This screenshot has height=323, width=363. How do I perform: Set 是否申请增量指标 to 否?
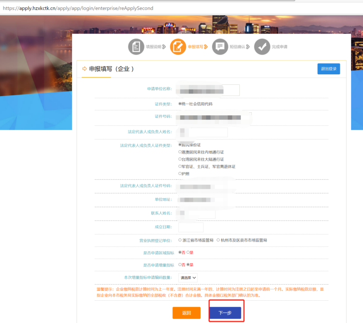coord(180,265)
